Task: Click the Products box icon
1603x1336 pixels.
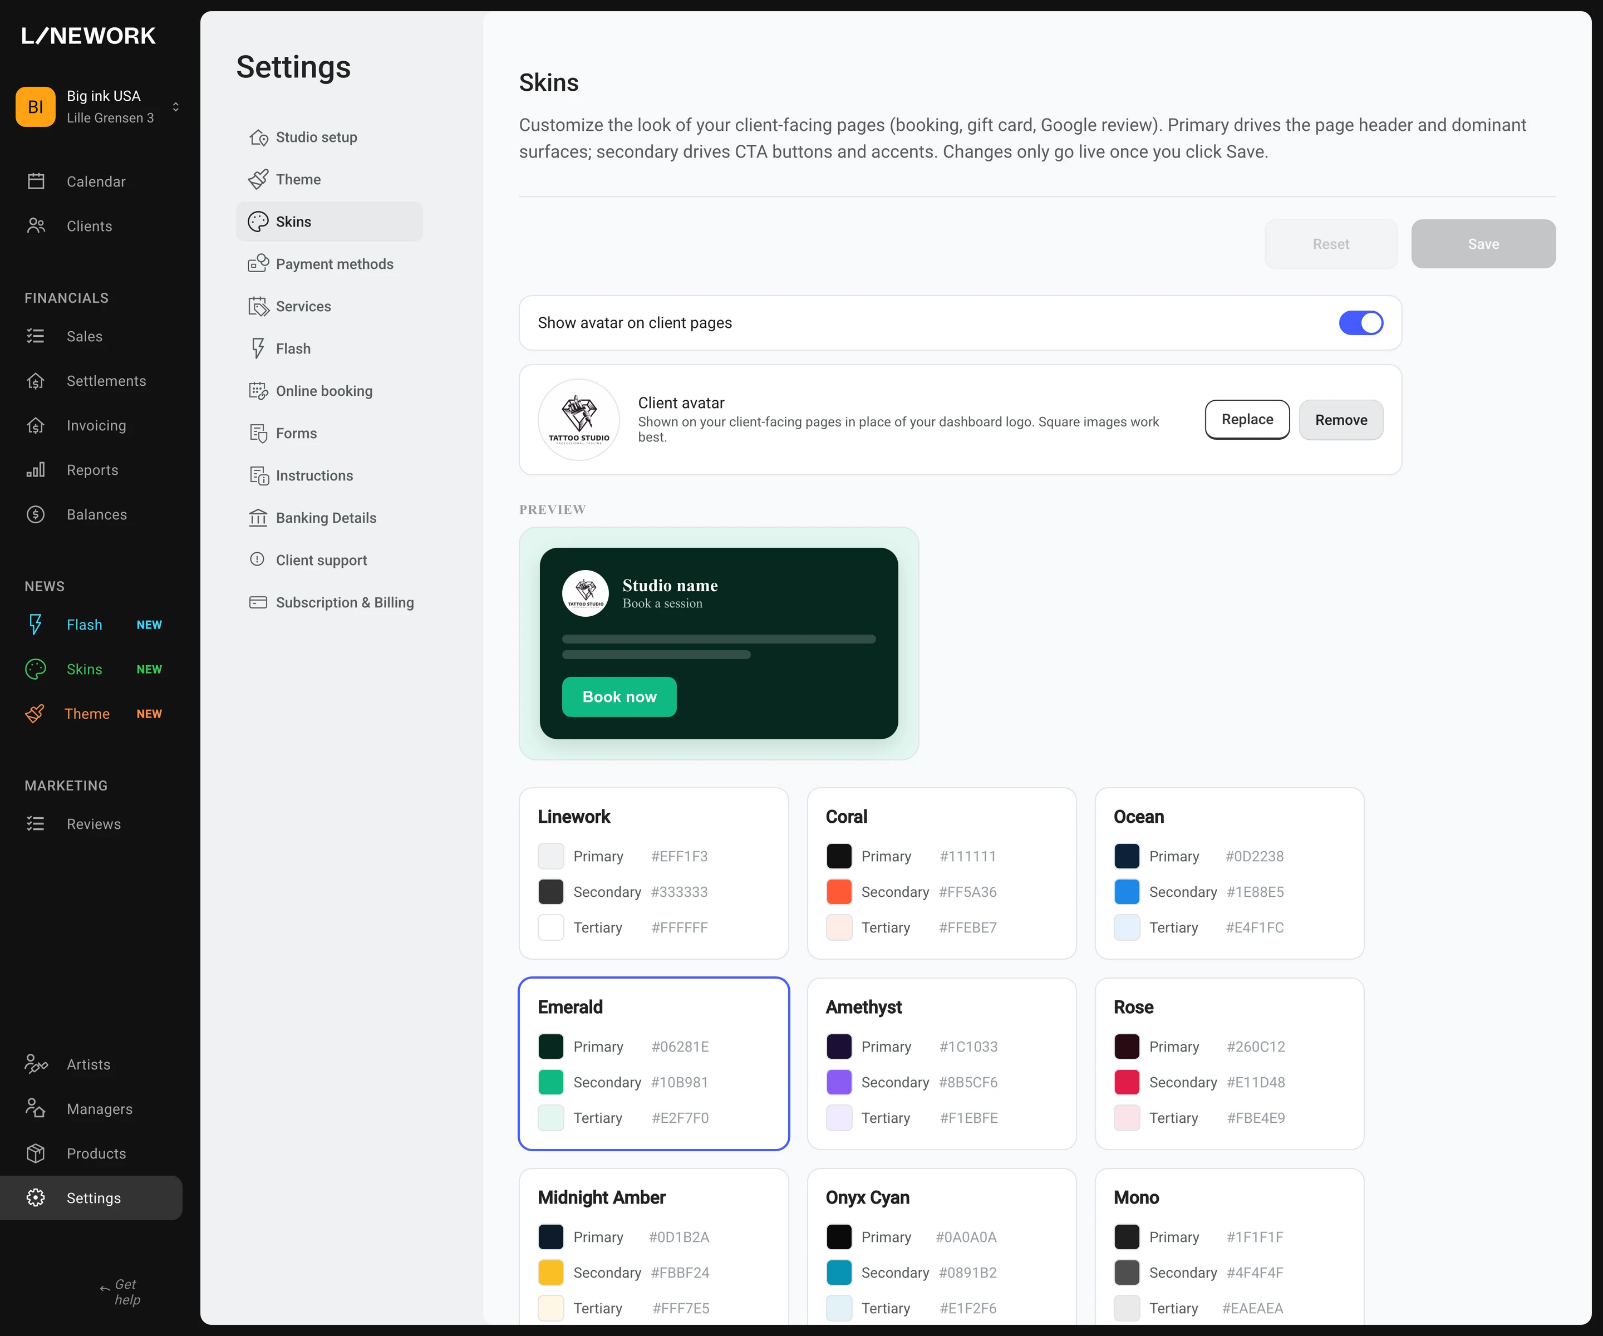Action: (36, 1153)
